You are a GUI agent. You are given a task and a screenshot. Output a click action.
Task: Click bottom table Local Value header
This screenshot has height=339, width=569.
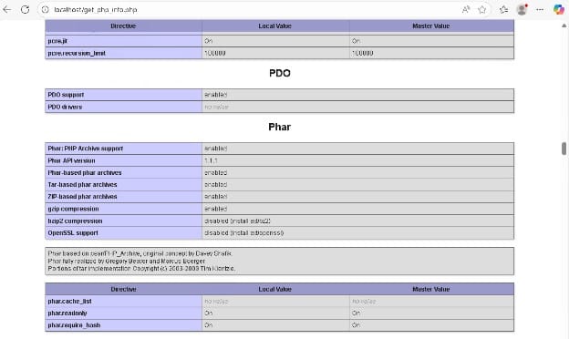[275, 289]
